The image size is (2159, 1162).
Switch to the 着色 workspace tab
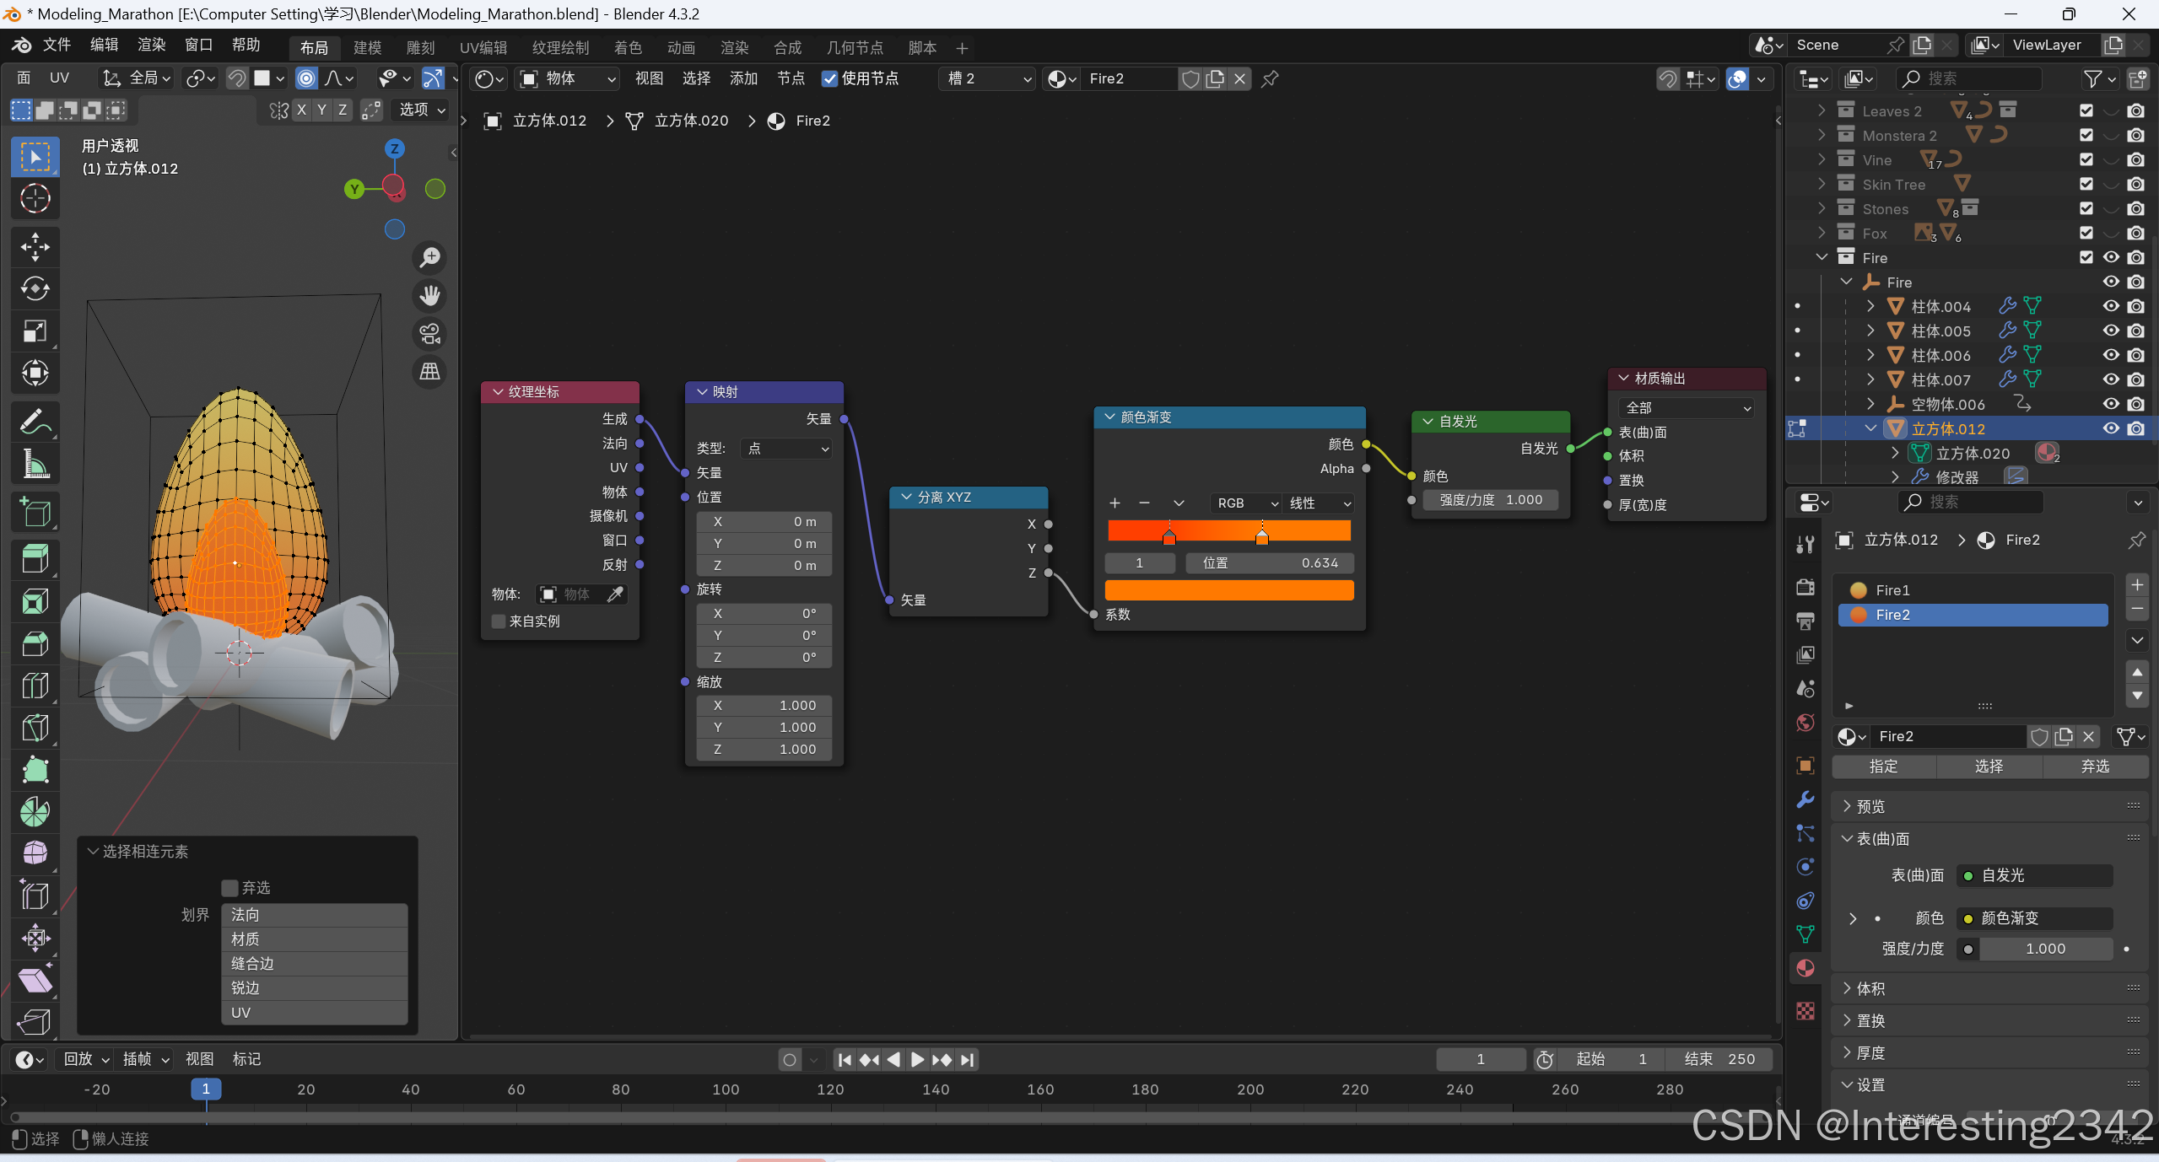[627, 48]
